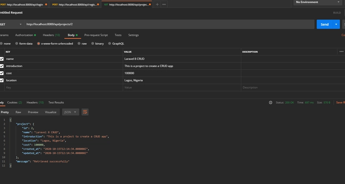Viewport: 345px width, 184px height.
Task: Select the form-data body type radio
Action: click(17, 43)
